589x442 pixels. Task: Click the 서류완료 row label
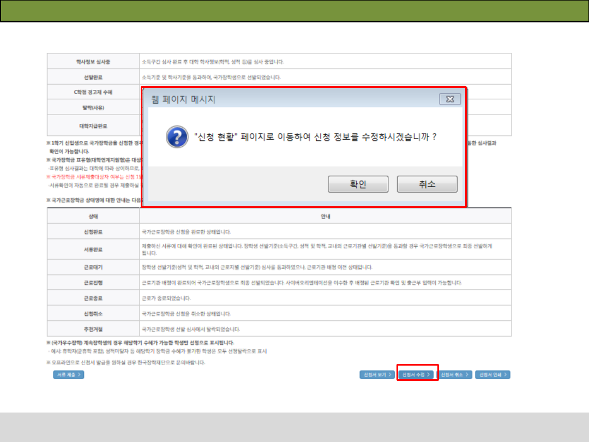pos(93,249)
